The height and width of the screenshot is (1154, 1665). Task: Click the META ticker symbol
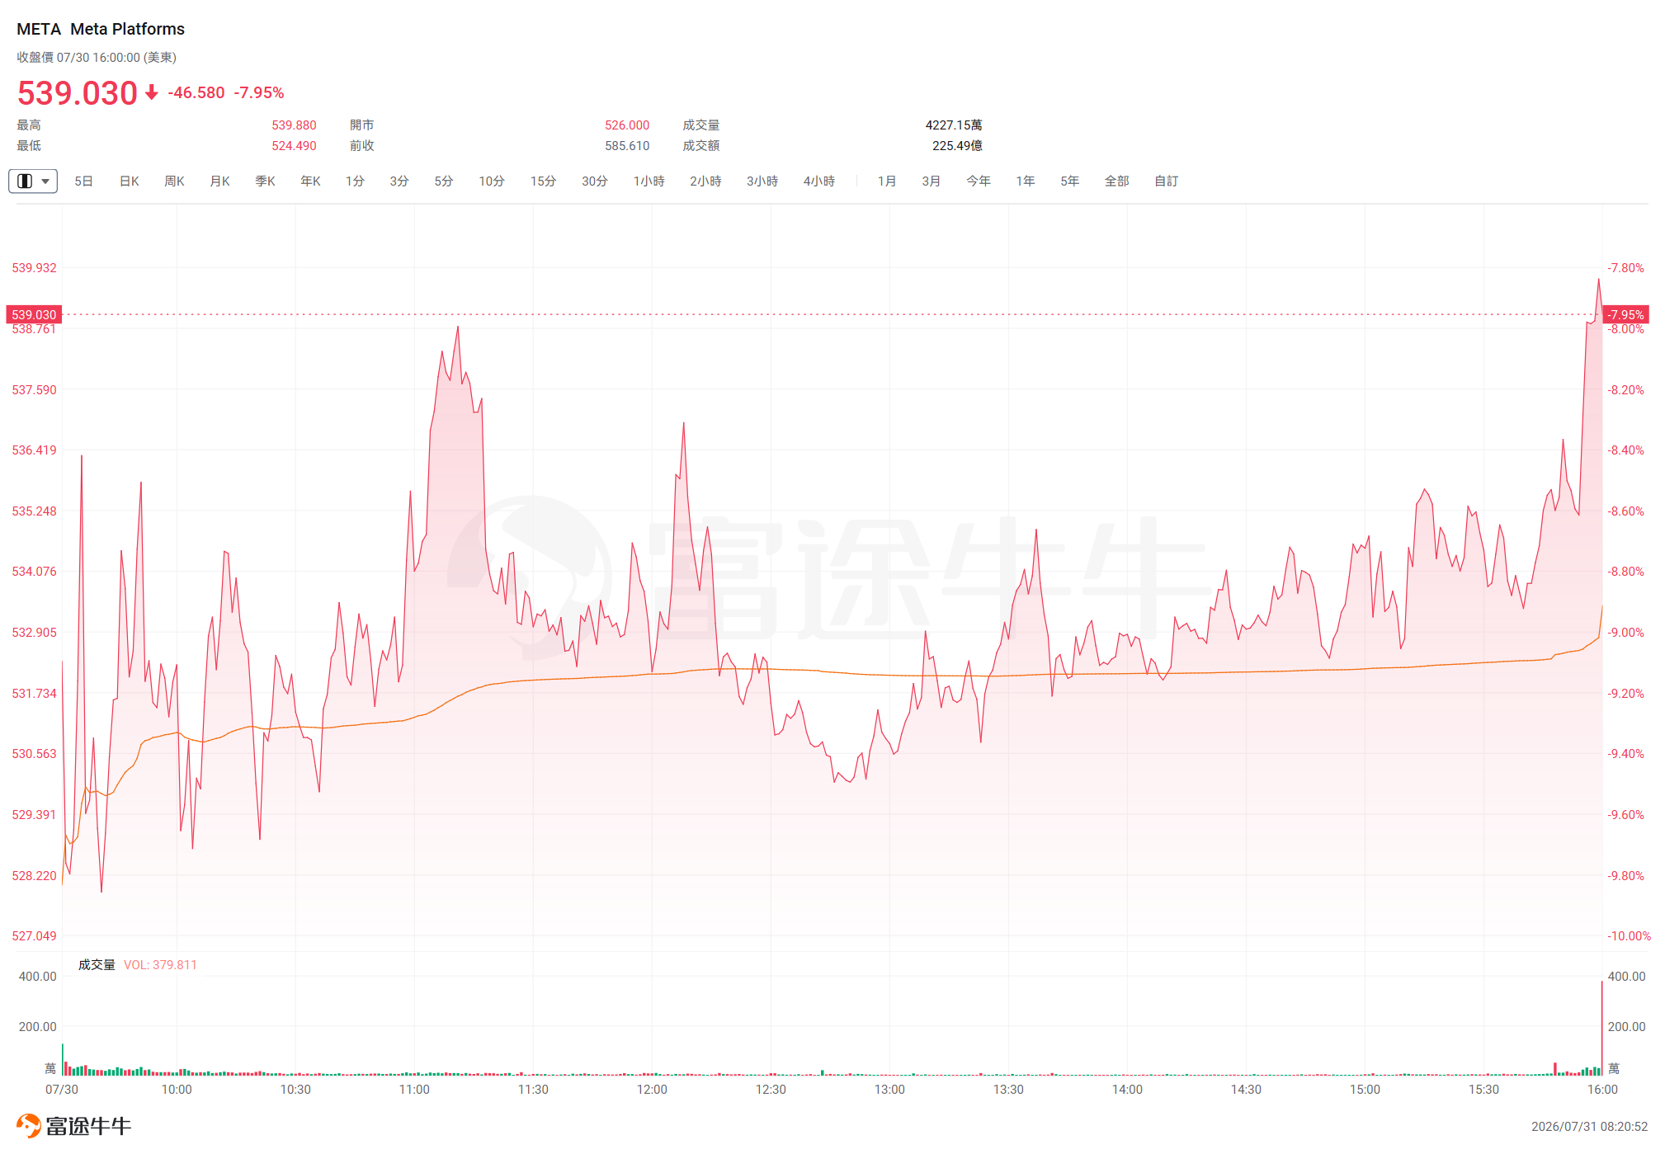tap(39, 29)
